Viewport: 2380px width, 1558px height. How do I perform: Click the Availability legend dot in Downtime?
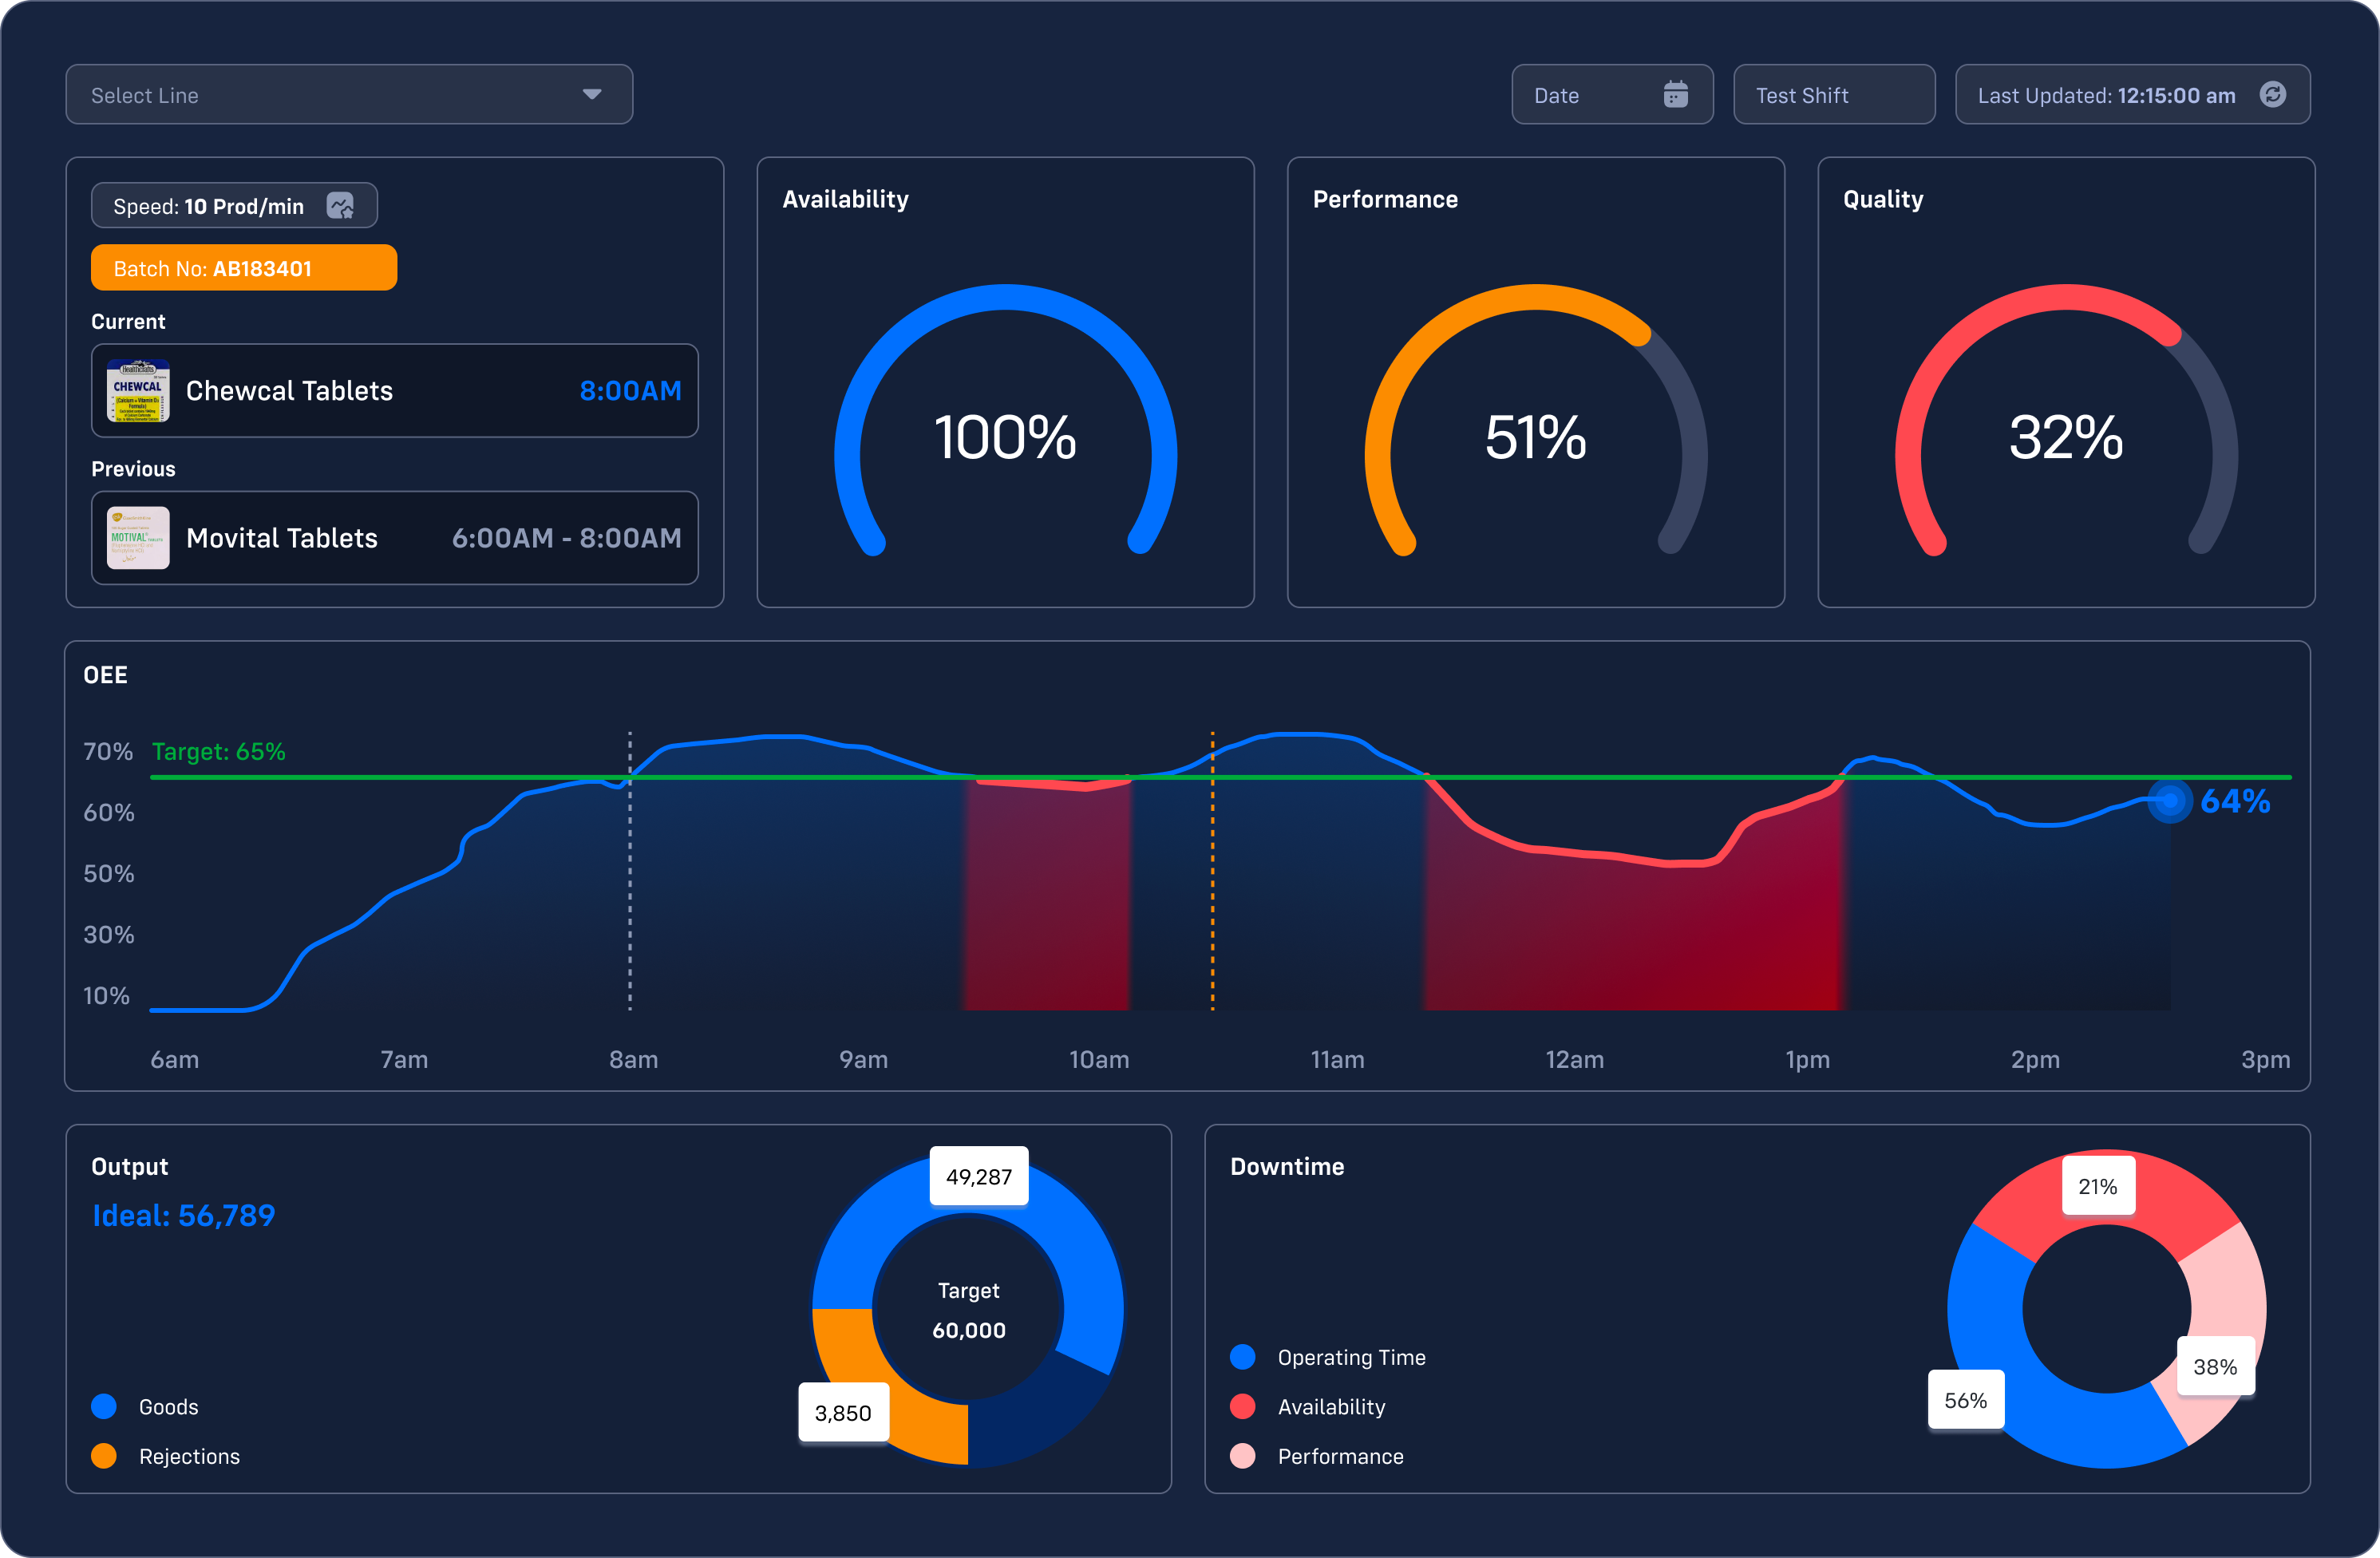click(1242, 1406)
